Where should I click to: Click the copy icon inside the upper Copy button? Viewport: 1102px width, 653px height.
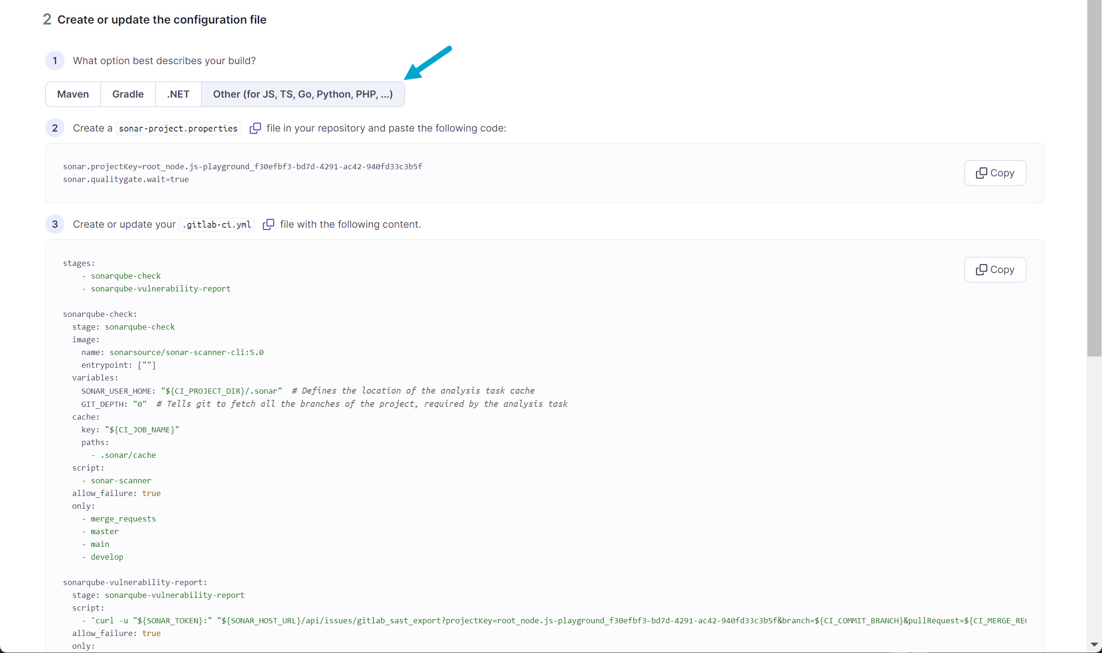point(982,173)
